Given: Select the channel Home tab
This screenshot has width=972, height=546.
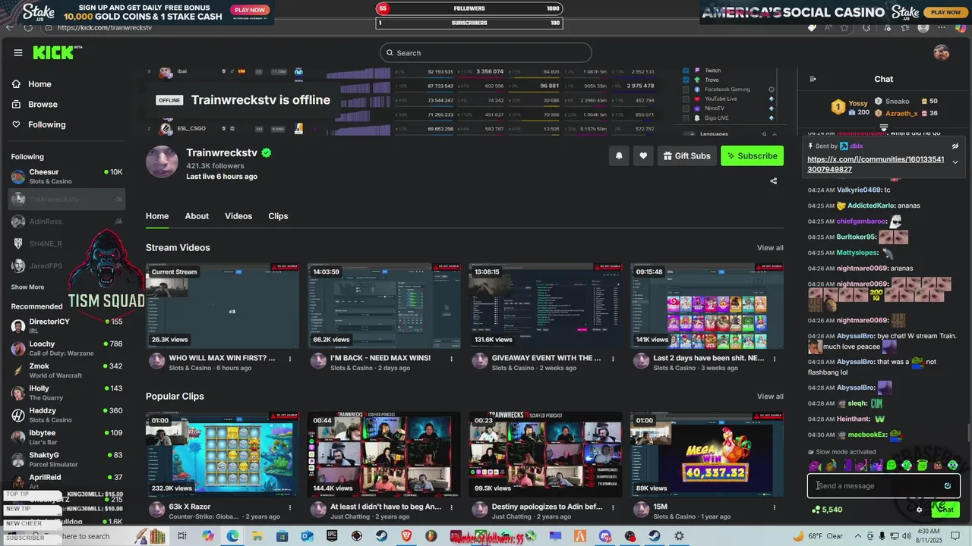Looking at the screenshot, I should (157, 216).
